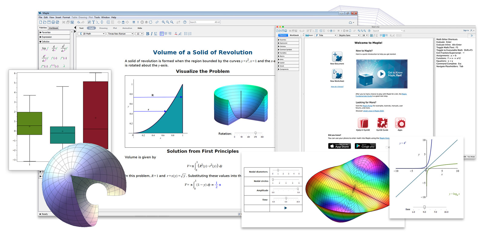
Task: Switch to Math input mode
Action: pos(91,28)
